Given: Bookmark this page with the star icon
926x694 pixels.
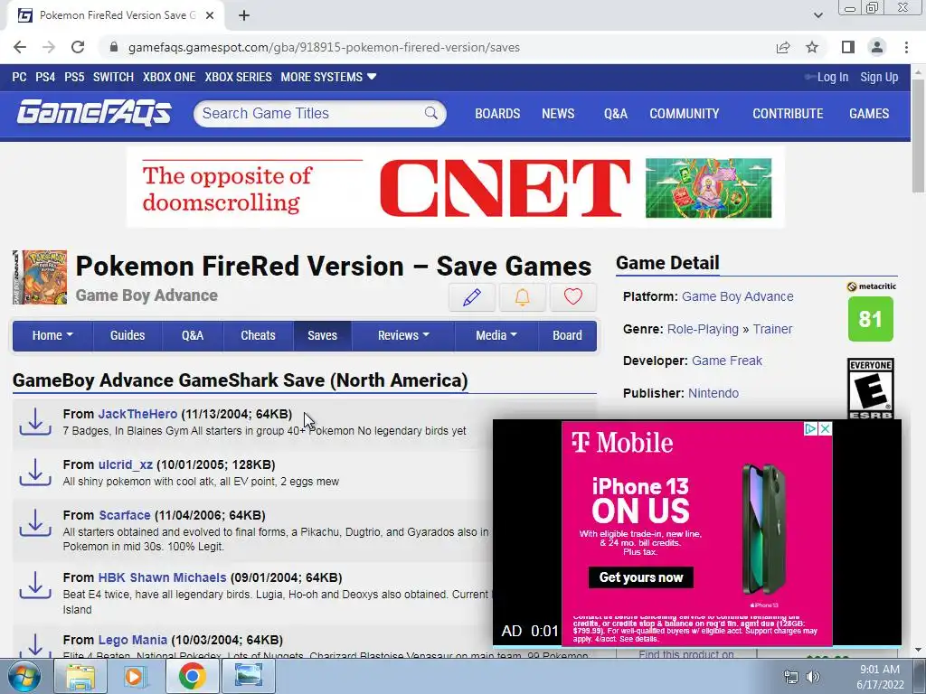Looking at the screenshot, I should (x=813, y=47).
